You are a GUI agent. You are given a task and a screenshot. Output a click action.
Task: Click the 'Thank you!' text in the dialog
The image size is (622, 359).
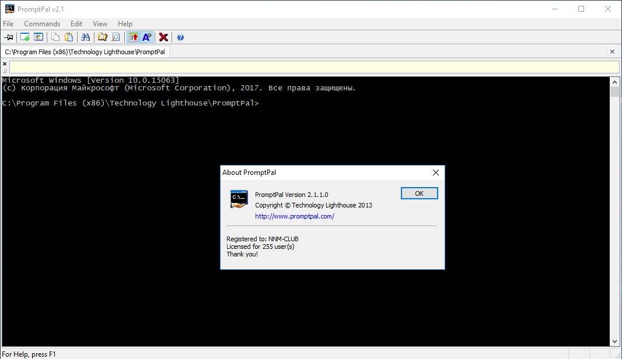coord(242,254)
